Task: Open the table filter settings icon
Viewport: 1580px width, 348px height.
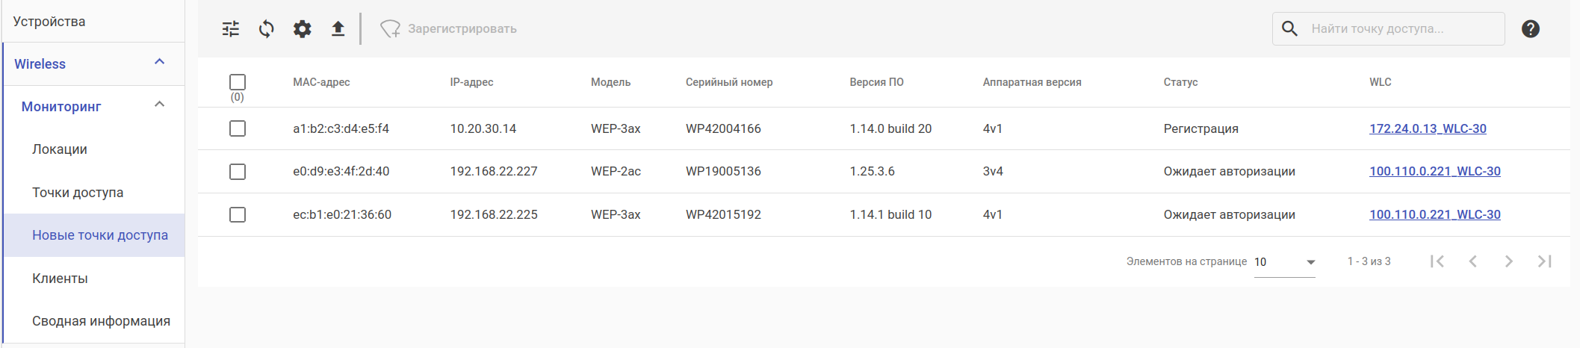Action: tap(231, 29)
